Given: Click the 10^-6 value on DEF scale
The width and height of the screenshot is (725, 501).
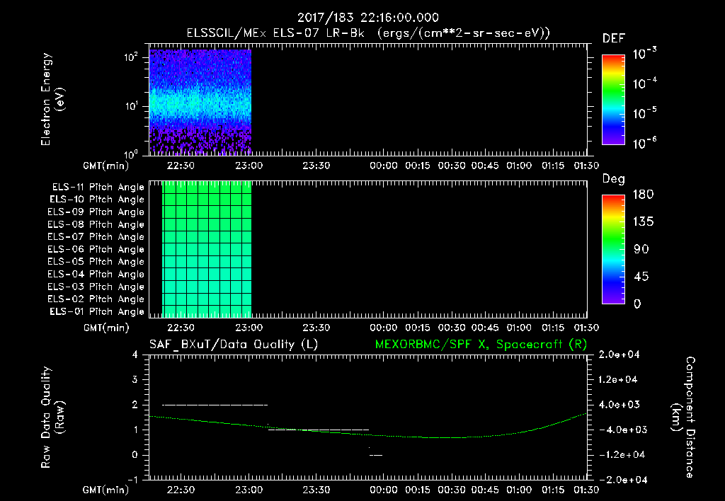Looking at the screenshot, I should (645, 143).
